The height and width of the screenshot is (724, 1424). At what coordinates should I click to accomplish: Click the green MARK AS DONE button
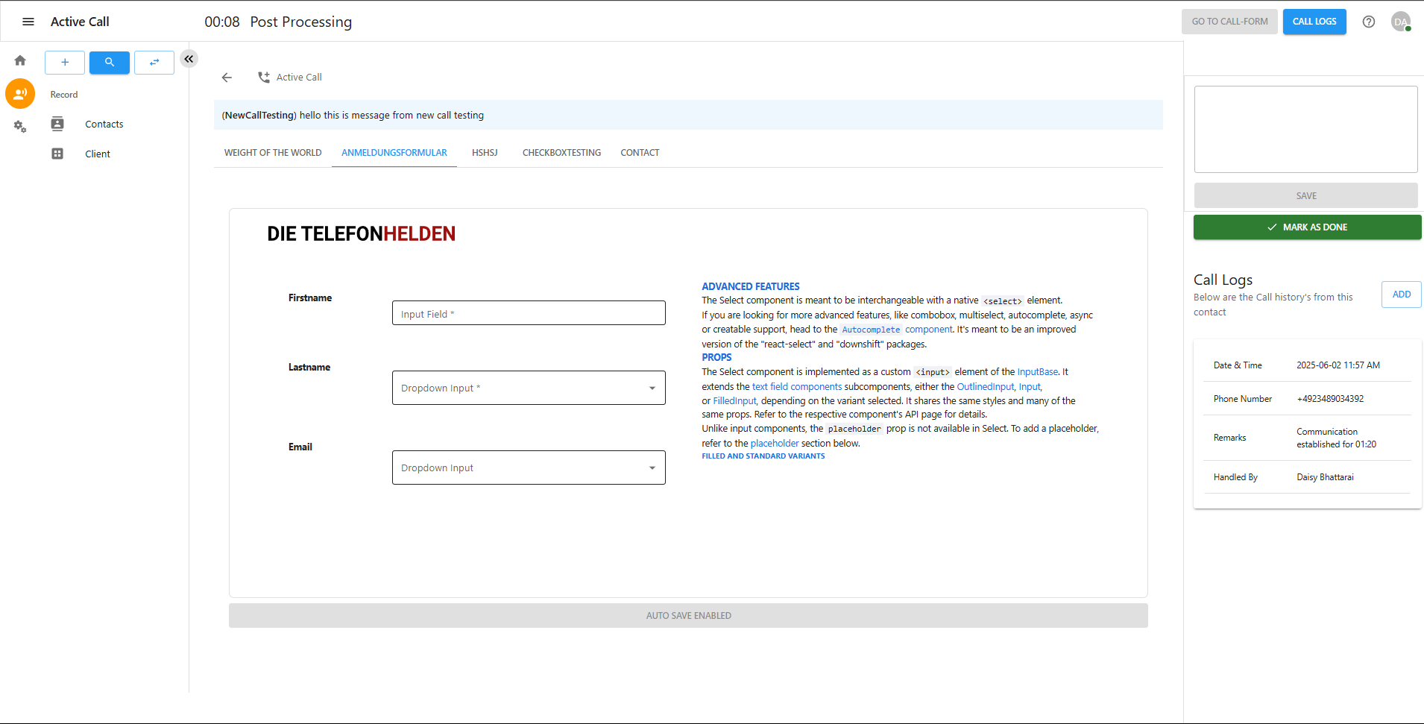click(x=1307, y=227)
